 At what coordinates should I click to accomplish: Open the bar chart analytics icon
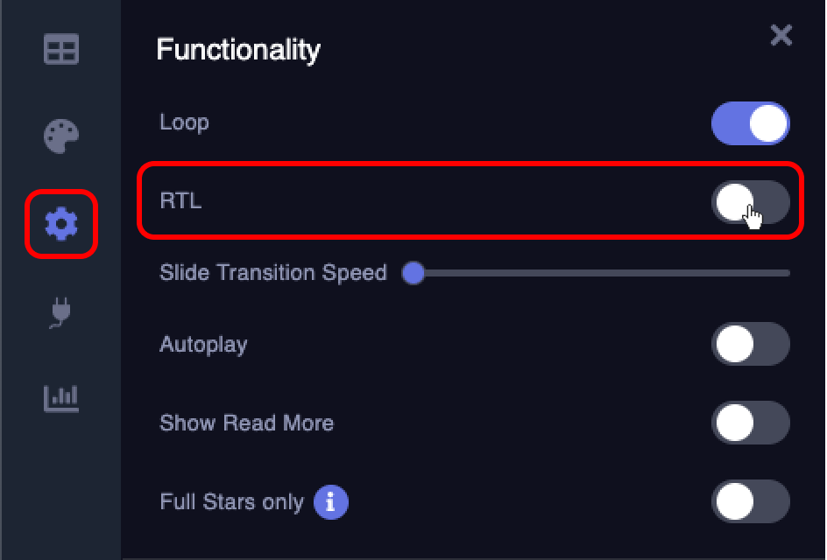(61, 398)
